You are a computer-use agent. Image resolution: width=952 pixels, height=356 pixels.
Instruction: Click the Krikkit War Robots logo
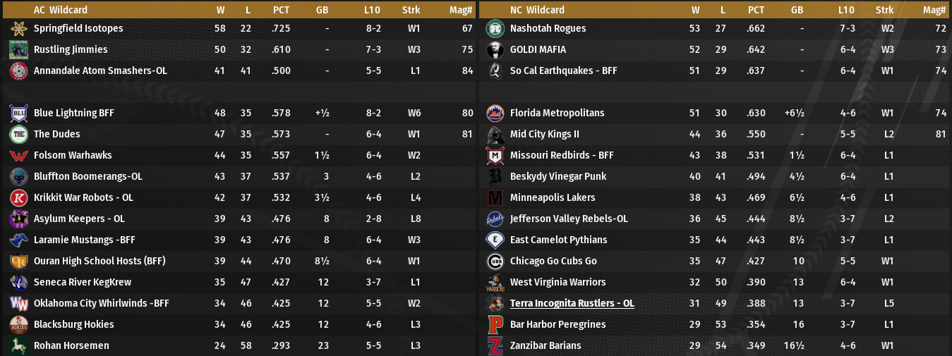coord(18,198)
